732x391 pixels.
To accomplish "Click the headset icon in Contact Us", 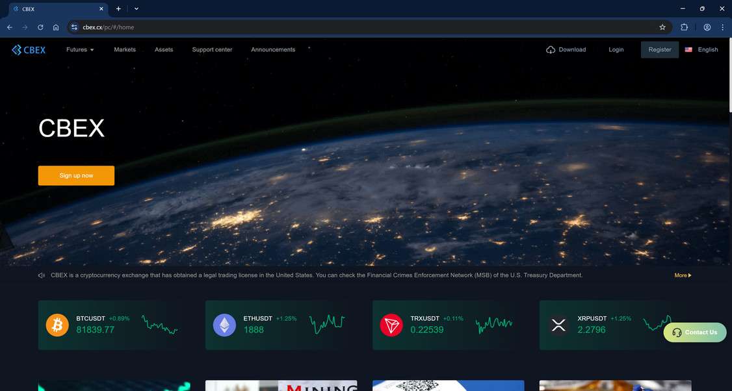I will [x=677, y=332].
